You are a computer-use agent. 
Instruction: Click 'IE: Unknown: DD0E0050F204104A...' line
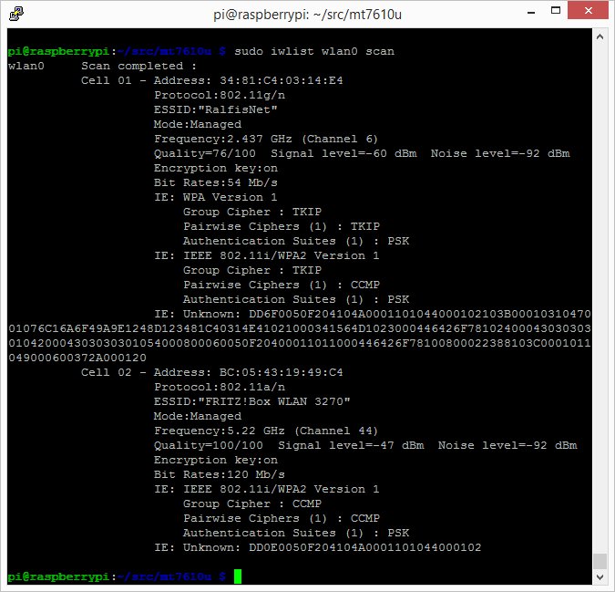point(318,547)
